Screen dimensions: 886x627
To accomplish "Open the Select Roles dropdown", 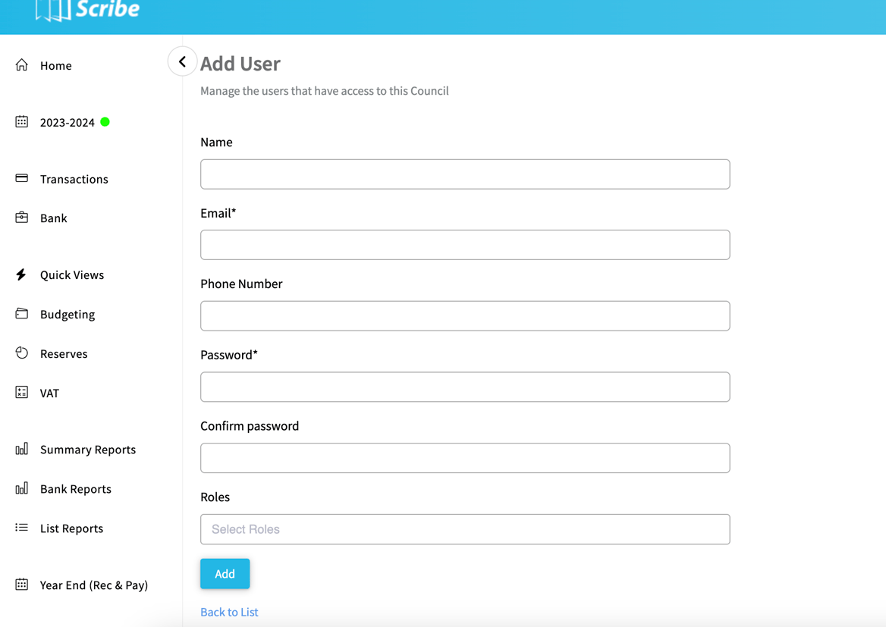I will (465, 529).
